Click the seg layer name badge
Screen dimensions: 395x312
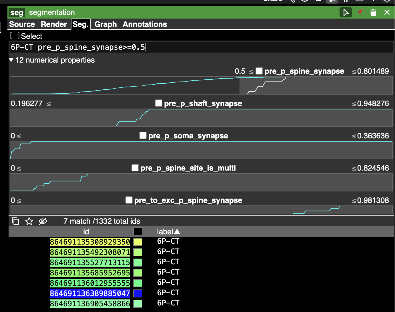click(17, 13)
